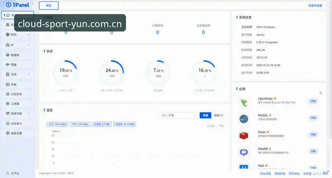Open the 日志审计 log audit icon

(x=8, y=123)
